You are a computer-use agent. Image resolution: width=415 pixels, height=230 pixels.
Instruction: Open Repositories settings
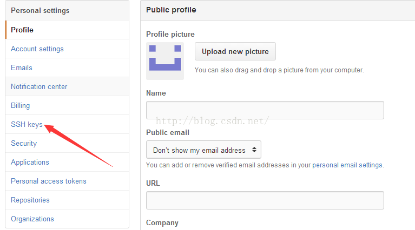[x=67, y=200]
